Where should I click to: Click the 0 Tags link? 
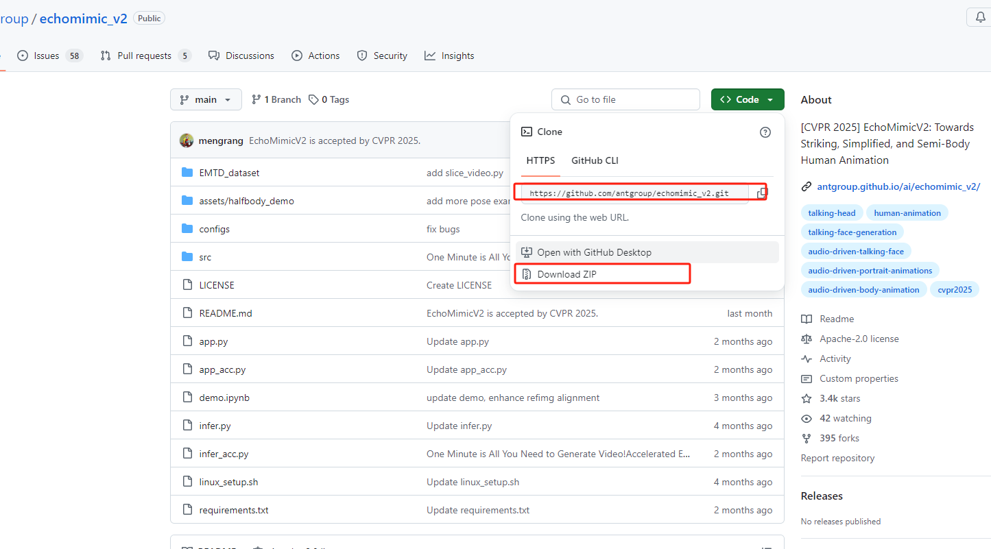[329, 99]
